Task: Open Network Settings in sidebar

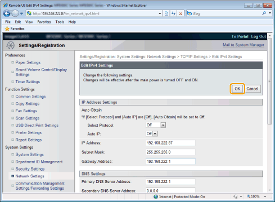Action: (30, 176)
